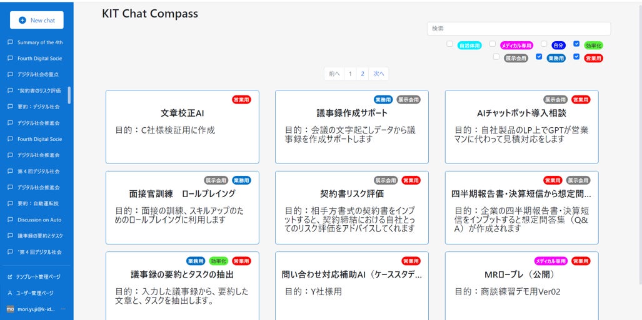This screenshot has width=642, height=320.
Task: Click the red 営業用 filter tag
Action: 593,58
